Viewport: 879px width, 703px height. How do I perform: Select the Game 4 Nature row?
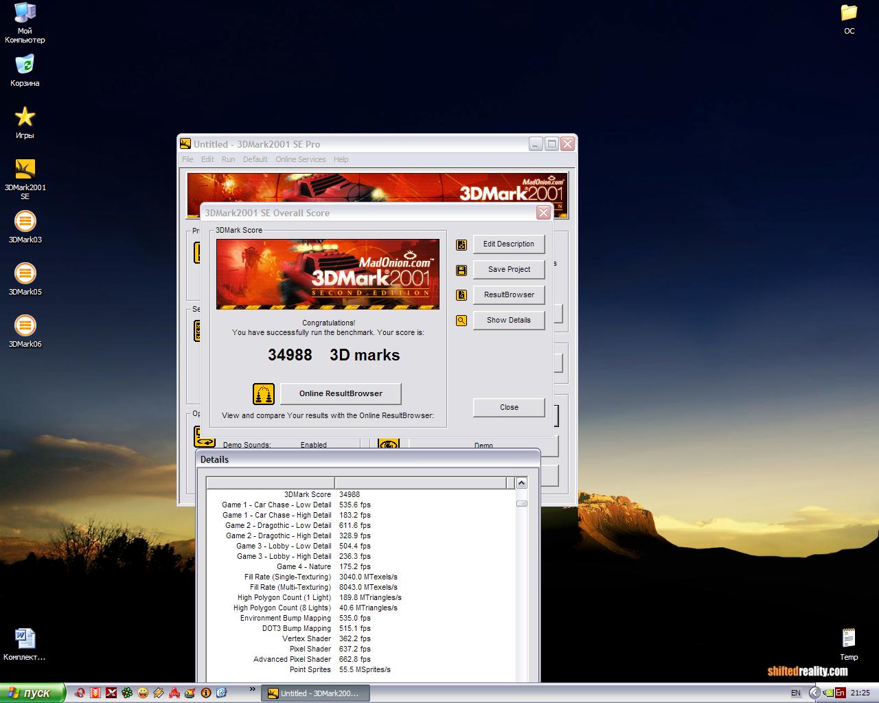pyautogui.click(x=361, y=567)
